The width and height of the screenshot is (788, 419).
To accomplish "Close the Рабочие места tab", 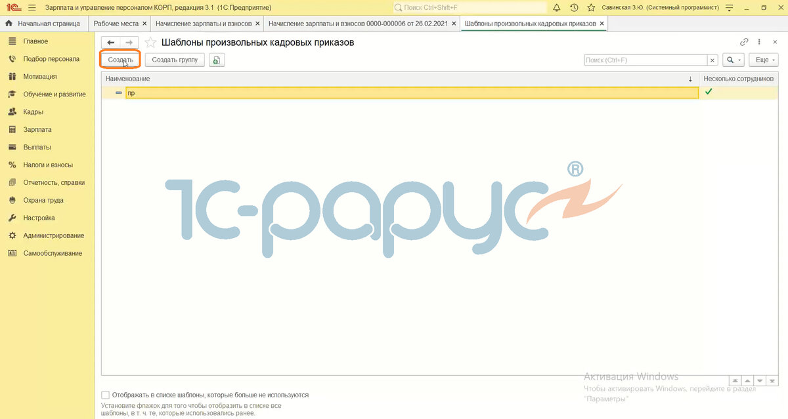I will coord(144,23).
